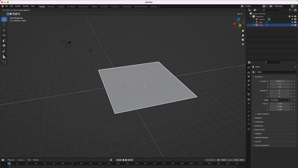
Task: Toggle the camera view icon in viewport
Action: click(243, 40)
